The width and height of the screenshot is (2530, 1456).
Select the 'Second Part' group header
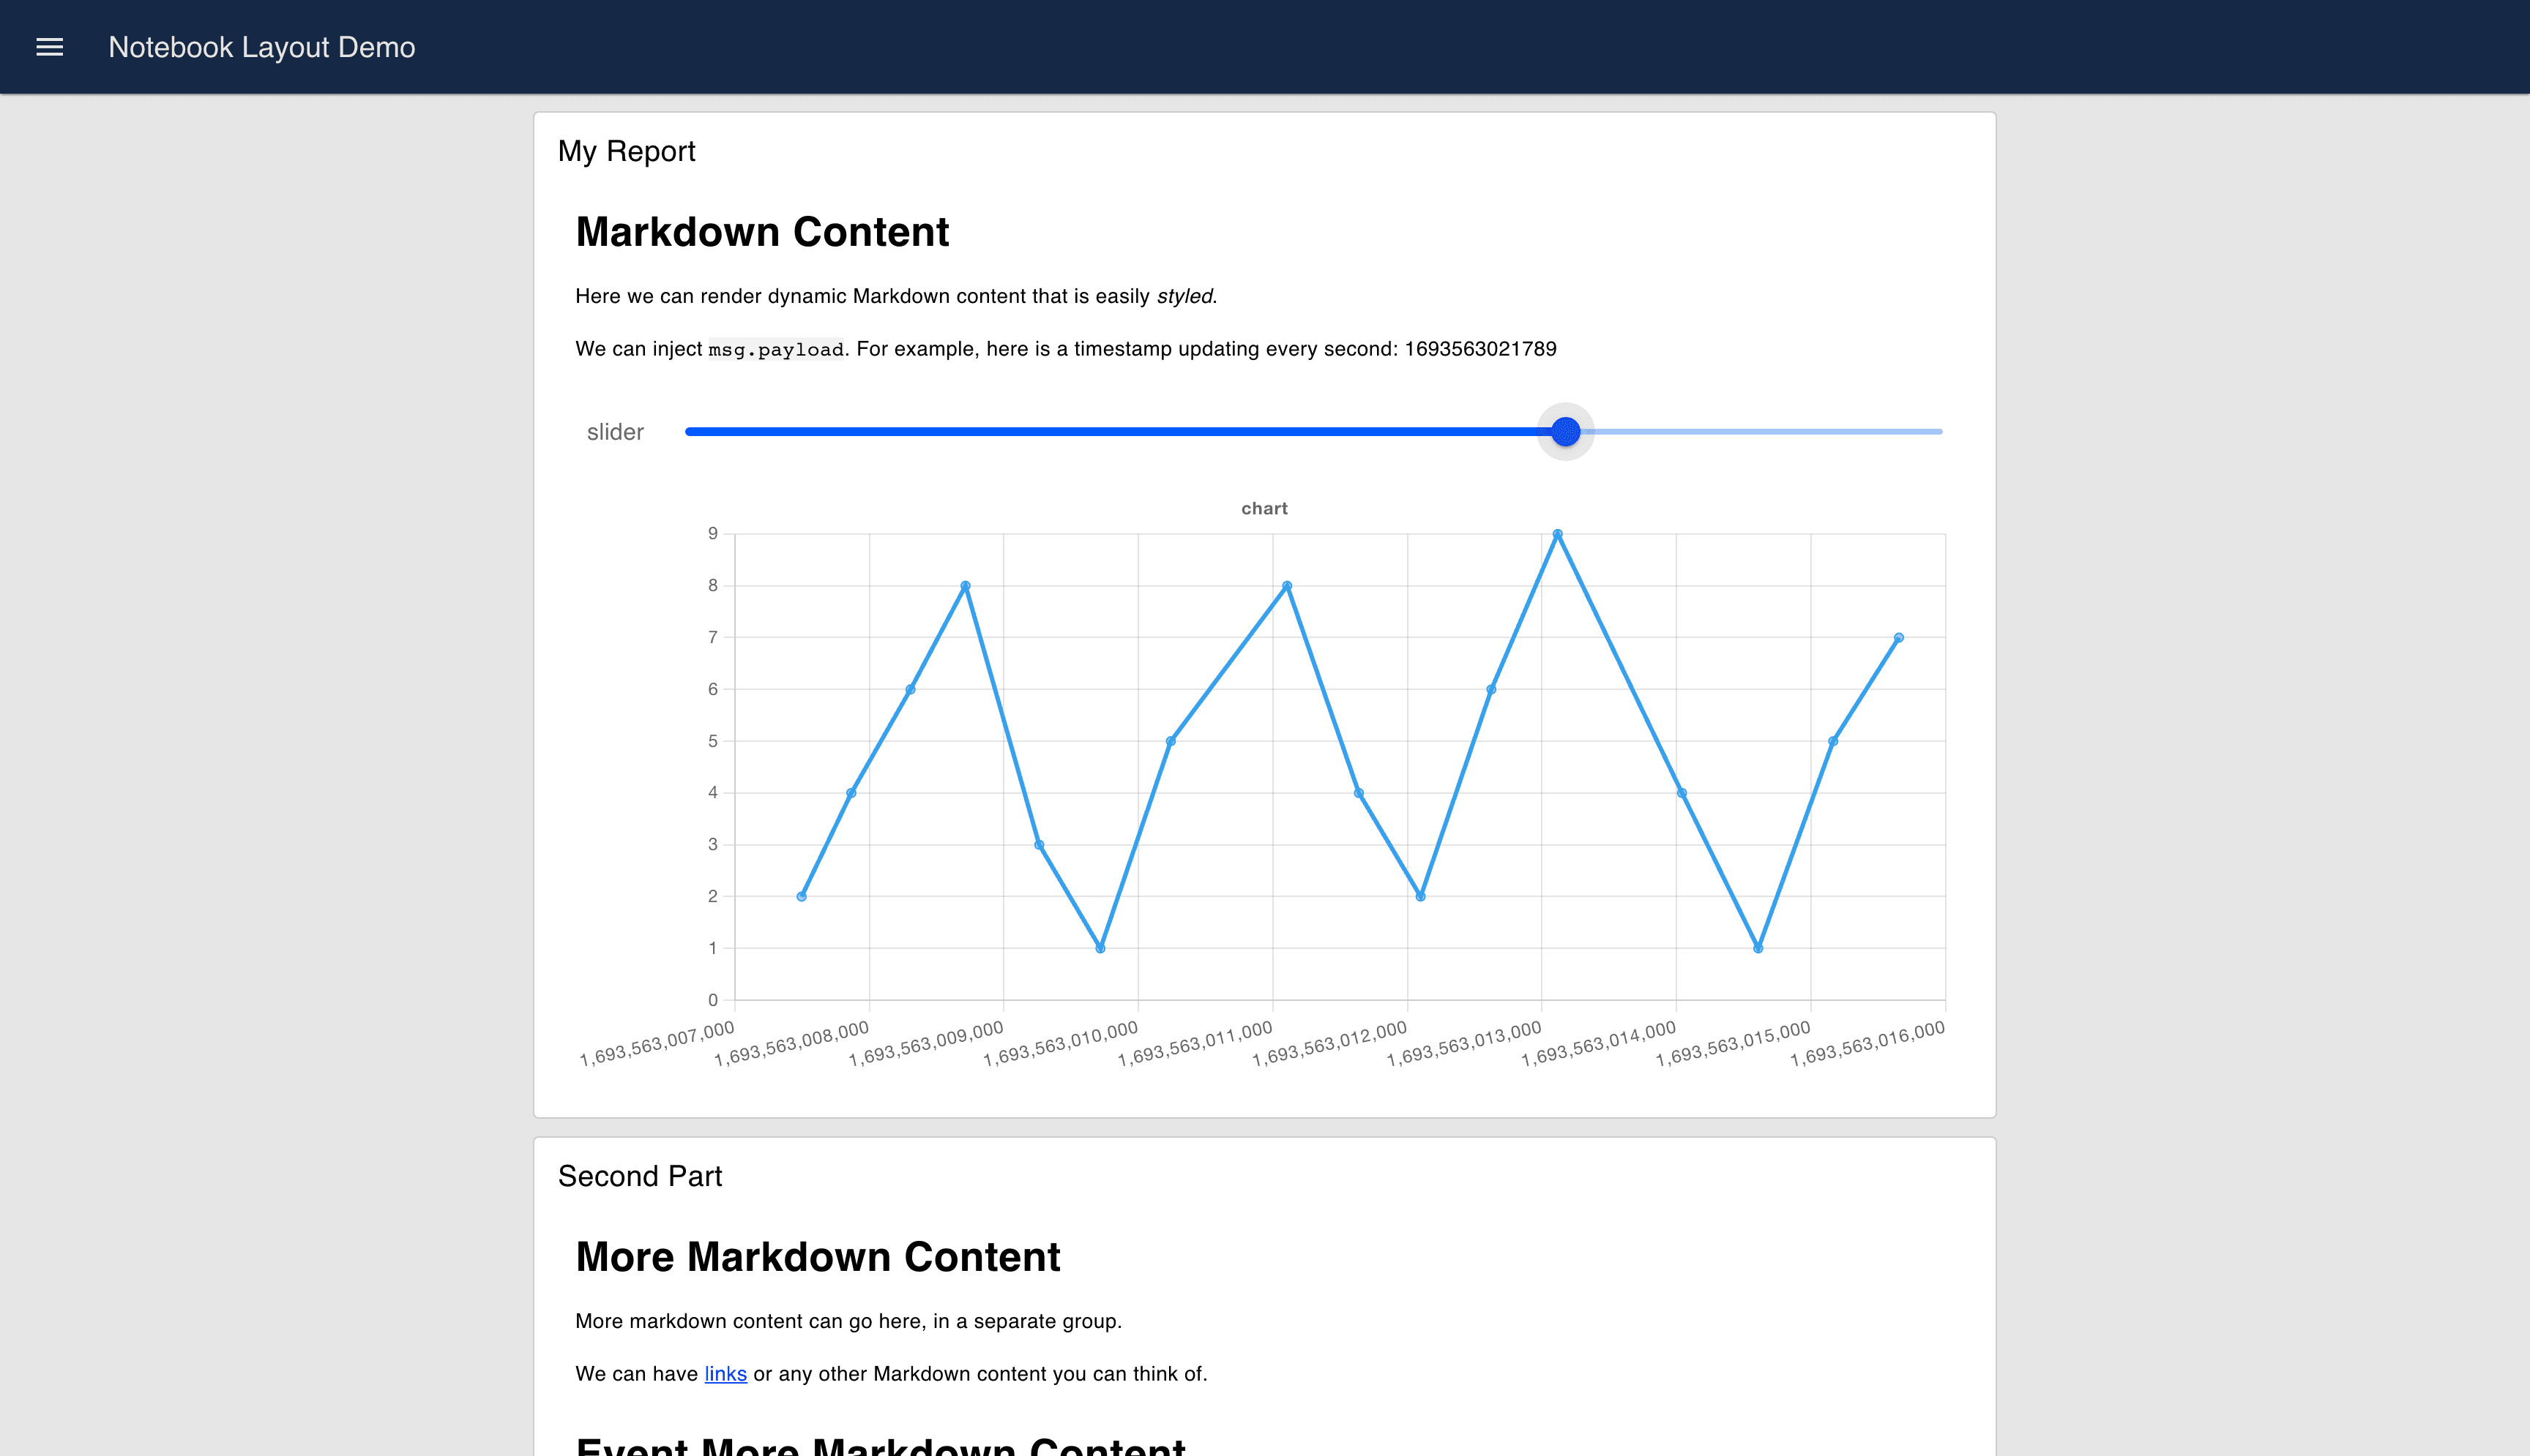coord(641,1176)
